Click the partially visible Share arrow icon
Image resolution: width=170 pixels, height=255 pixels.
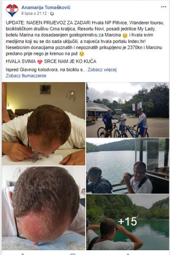tap(128, 254)
